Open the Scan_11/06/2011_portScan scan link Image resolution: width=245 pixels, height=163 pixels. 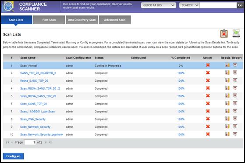pos(38,112)
